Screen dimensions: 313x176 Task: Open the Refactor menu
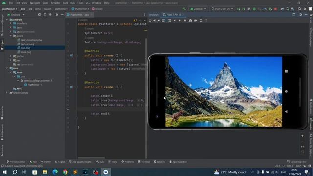click(55, 3)
